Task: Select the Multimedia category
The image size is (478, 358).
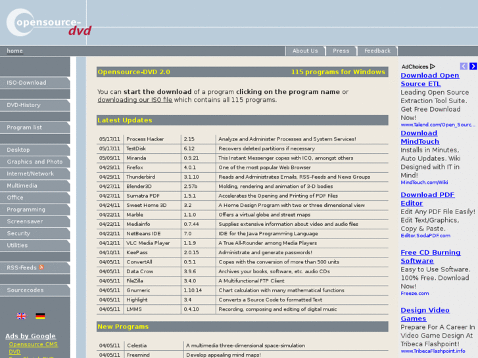Action: (x=35, y=185)
